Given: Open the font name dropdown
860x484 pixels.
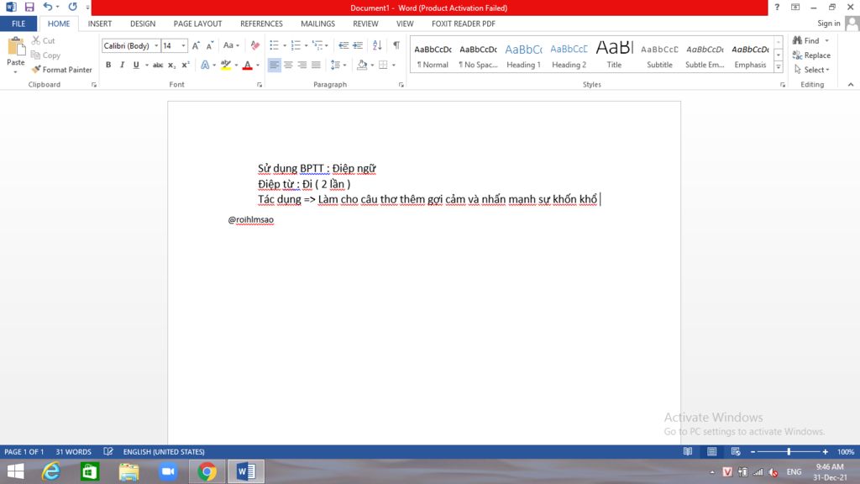Looking at the screenshot, I should tap(156, 45).
